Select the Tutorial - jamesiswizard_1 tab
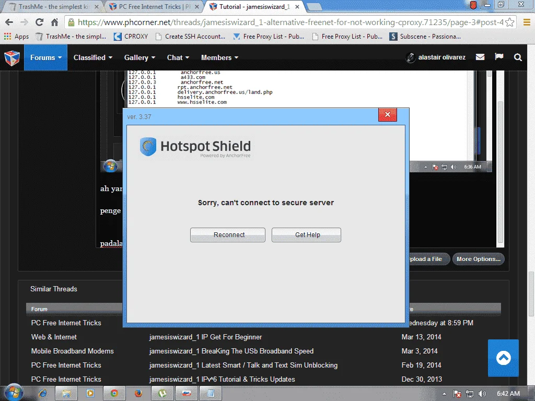This screenshot has width=535, height=401. (254, 6)
